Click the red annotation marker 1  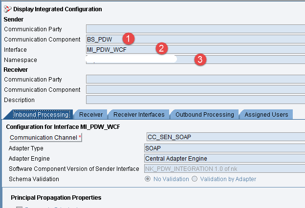coord(129,38)
